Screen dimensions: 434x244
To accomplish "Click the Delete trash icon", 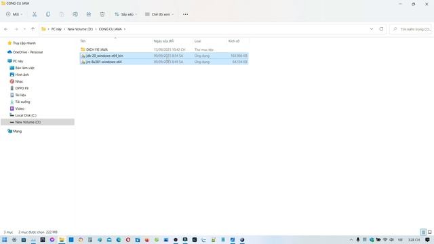I will [102, 14].
